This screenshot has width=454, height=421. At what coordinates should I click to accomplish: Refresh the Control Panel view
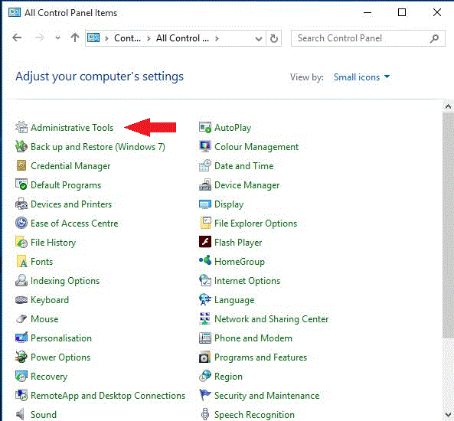pyautogui.click(x=273, y=38)
